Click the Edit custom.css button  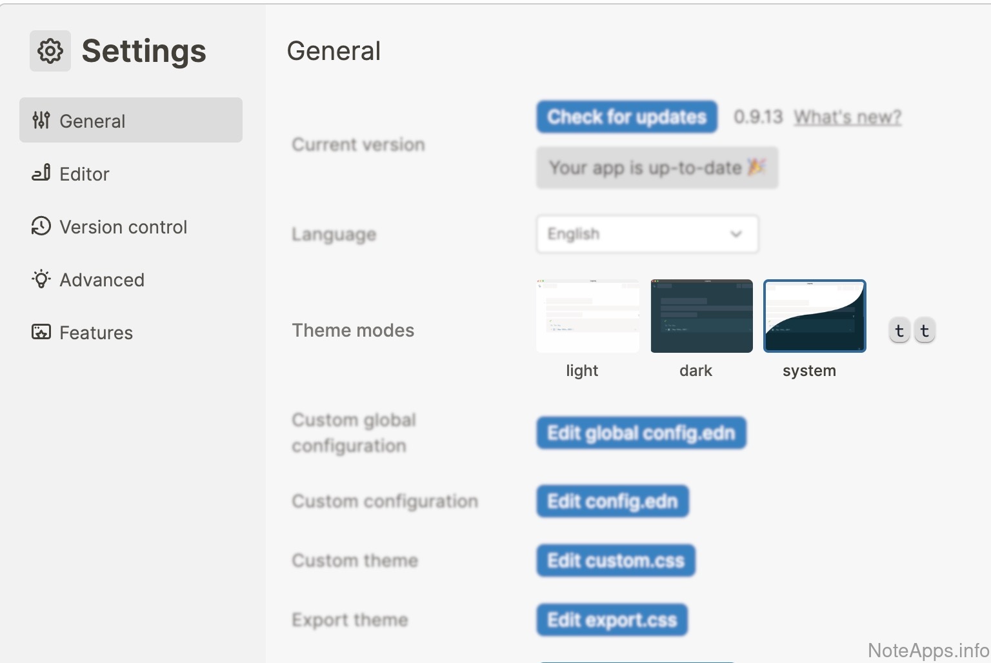click(x=616, y=560)
